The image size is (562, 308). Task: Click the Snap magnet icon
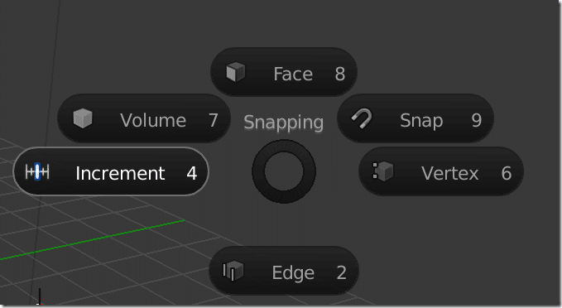click(362, 118)
